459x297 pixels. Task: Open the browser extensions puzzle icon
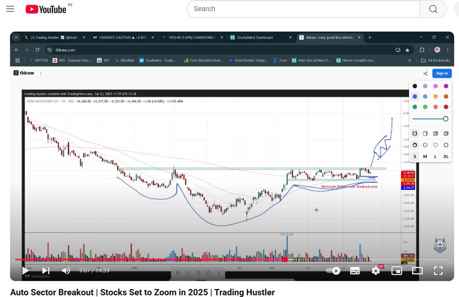(422, 50)
